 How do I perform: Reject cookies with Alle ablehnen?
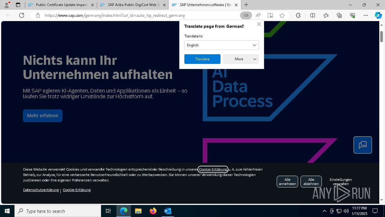[311, 182]
